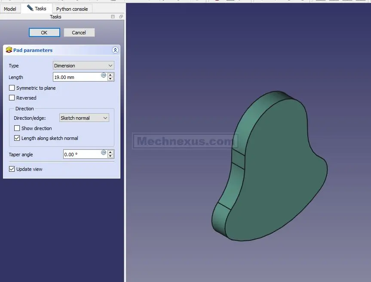Enable the Symmetric to plane checkbox
This screenshot has width=371, height=282.
pos(12,88)
